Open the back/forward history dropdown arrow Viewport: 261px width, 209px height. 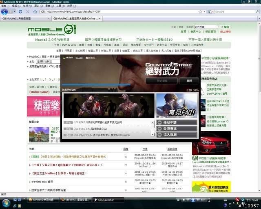(x=15, y=12)
